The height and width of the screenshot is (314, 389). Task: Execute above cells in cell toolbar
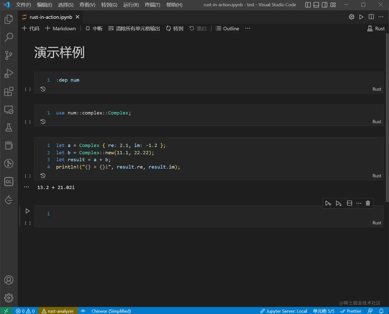(x=328, y=203)
